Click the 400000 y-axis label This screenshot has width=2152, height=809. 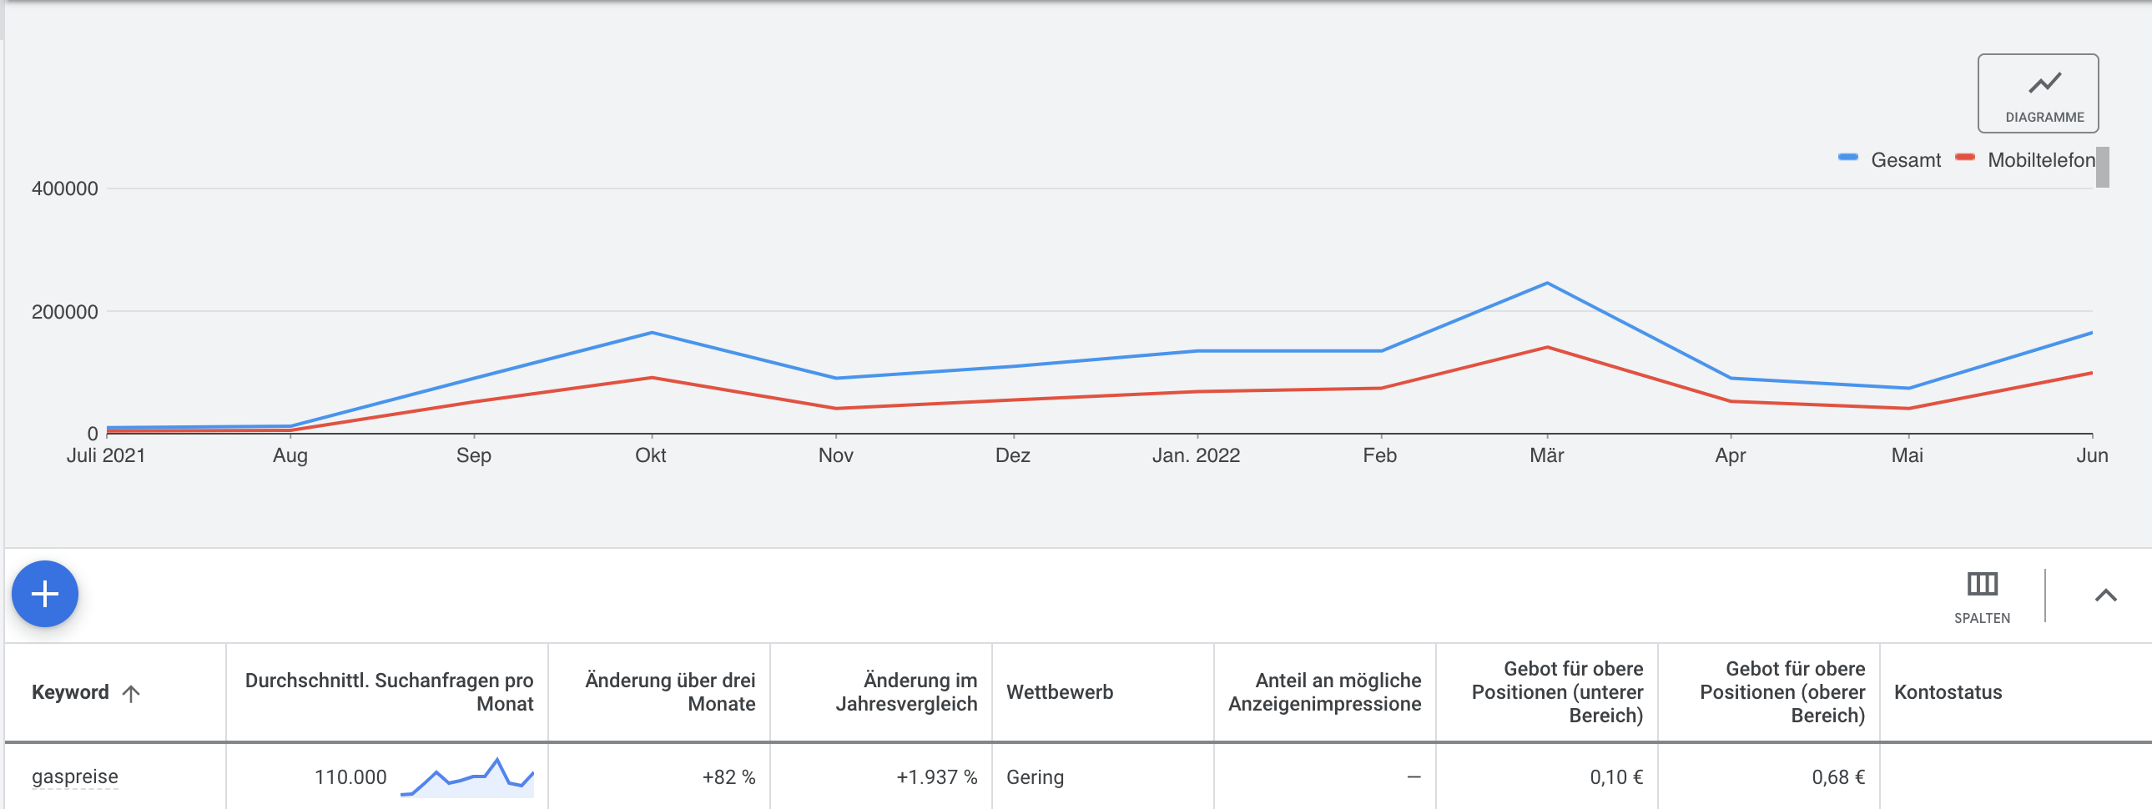65,188
